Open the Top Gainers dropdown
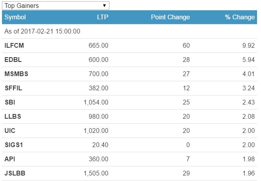This screenshot has height=181, width=261. tap(56, 6)
